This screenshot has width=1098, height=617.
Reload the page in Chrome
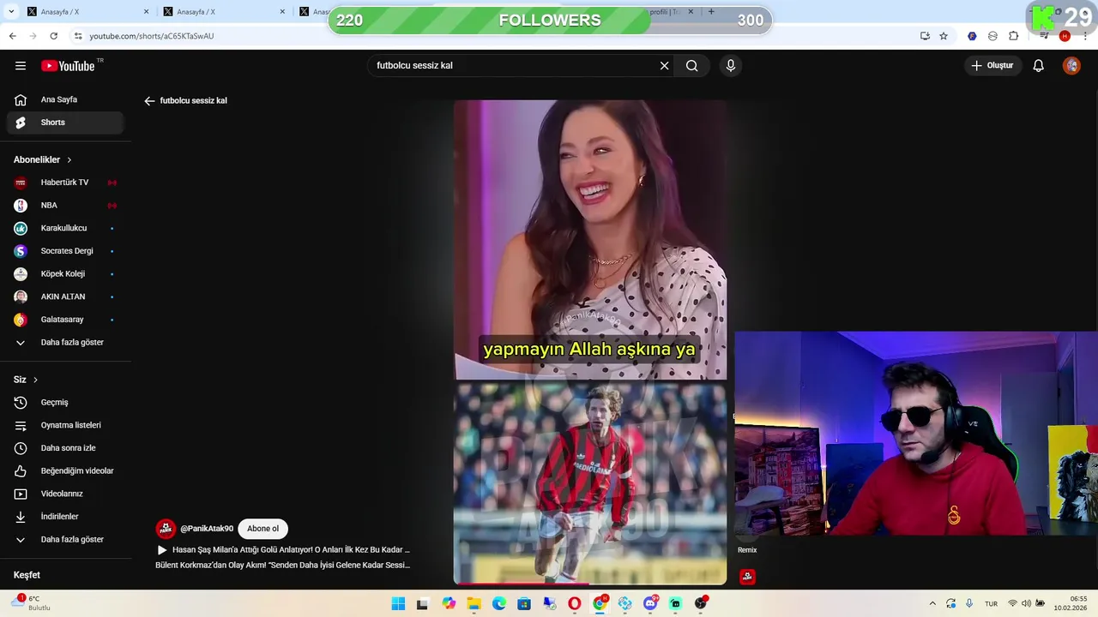coord(53,36)
